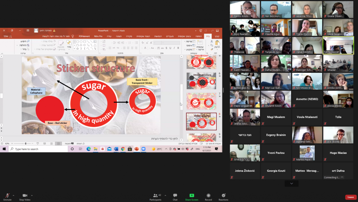Toggle Italic formatting in the ribbon

pos(174,48)
